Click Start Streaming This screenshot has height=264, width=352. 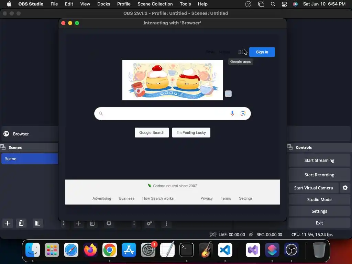click(x=319, y=160)
